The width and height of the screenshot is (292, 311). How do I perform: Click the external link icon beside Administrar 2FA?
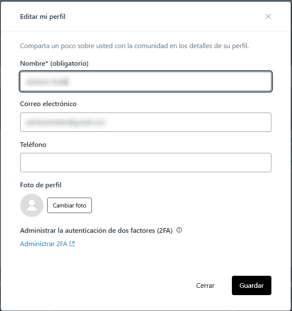[72, 244]
